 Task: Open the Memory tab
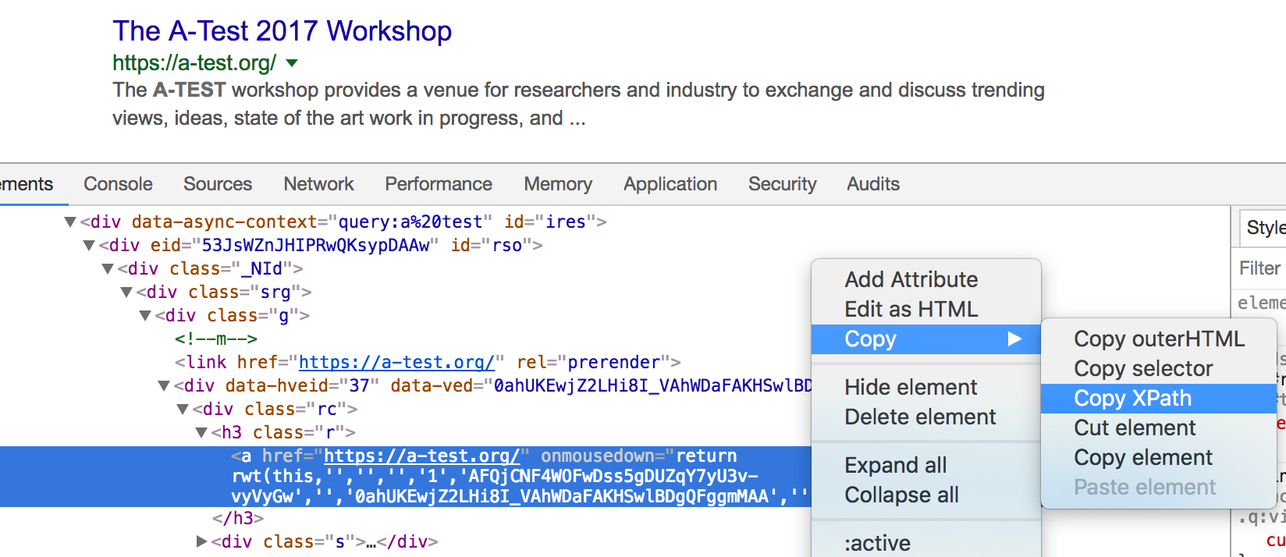tap(558, 184)
